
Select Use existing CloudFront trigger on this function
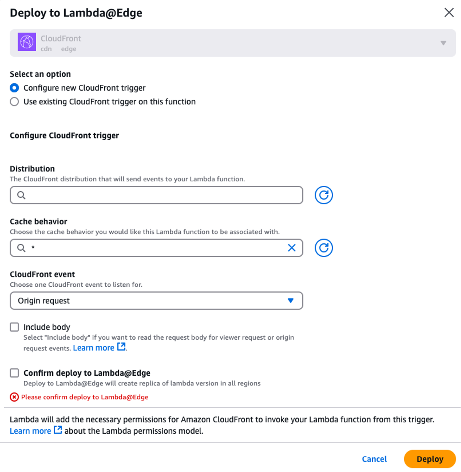(14, 101)
